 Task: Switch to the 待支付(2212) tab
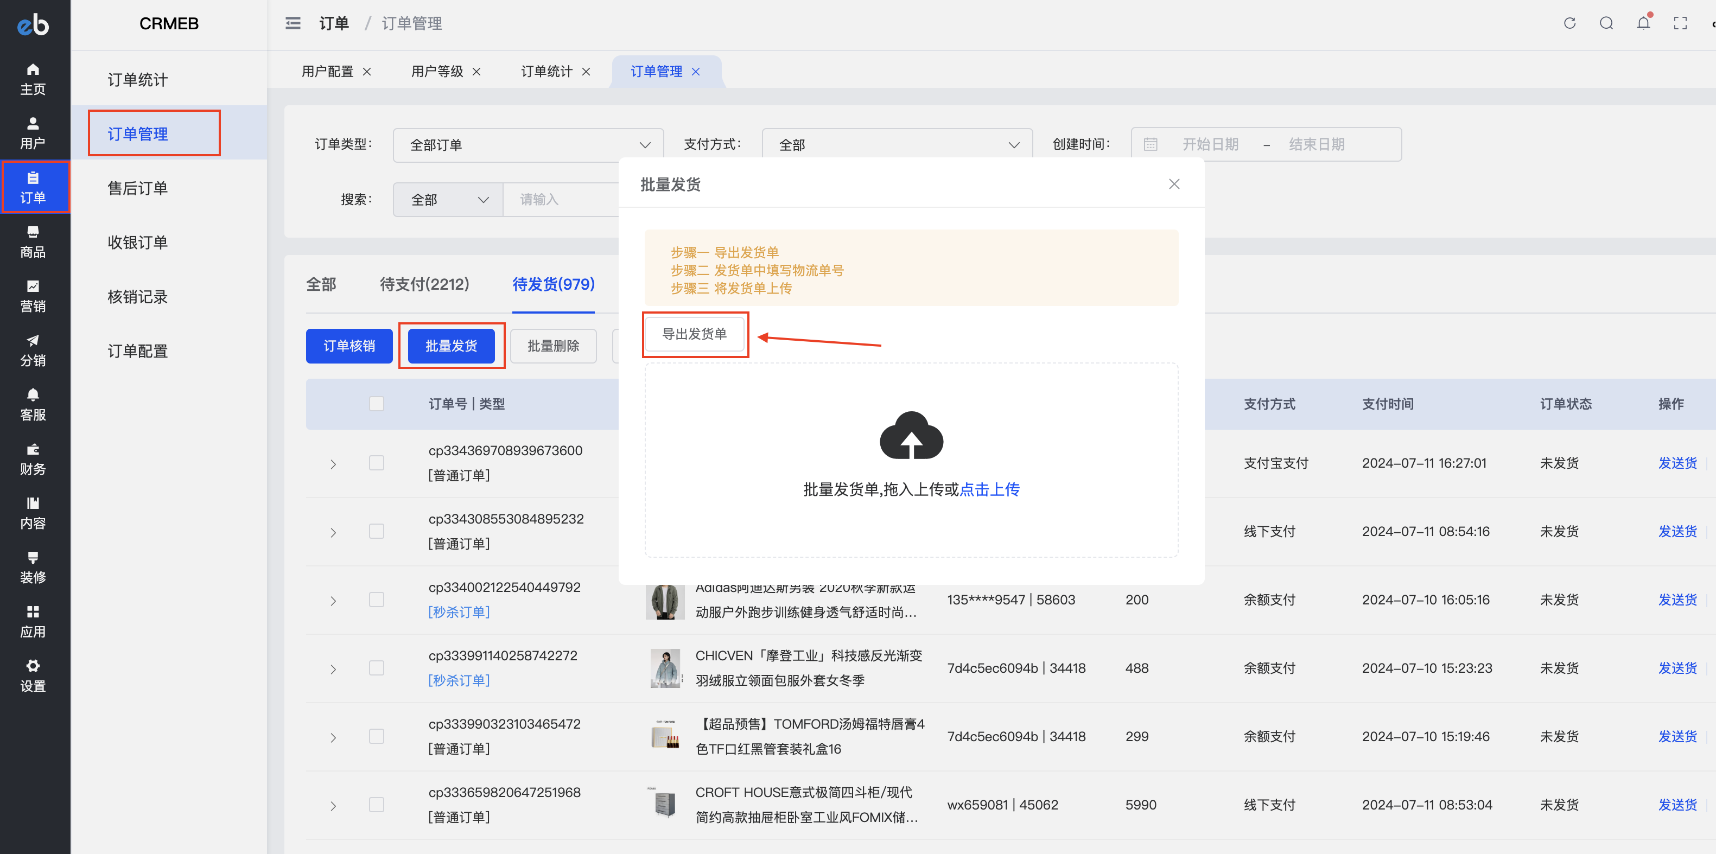[x=424, y=284]
